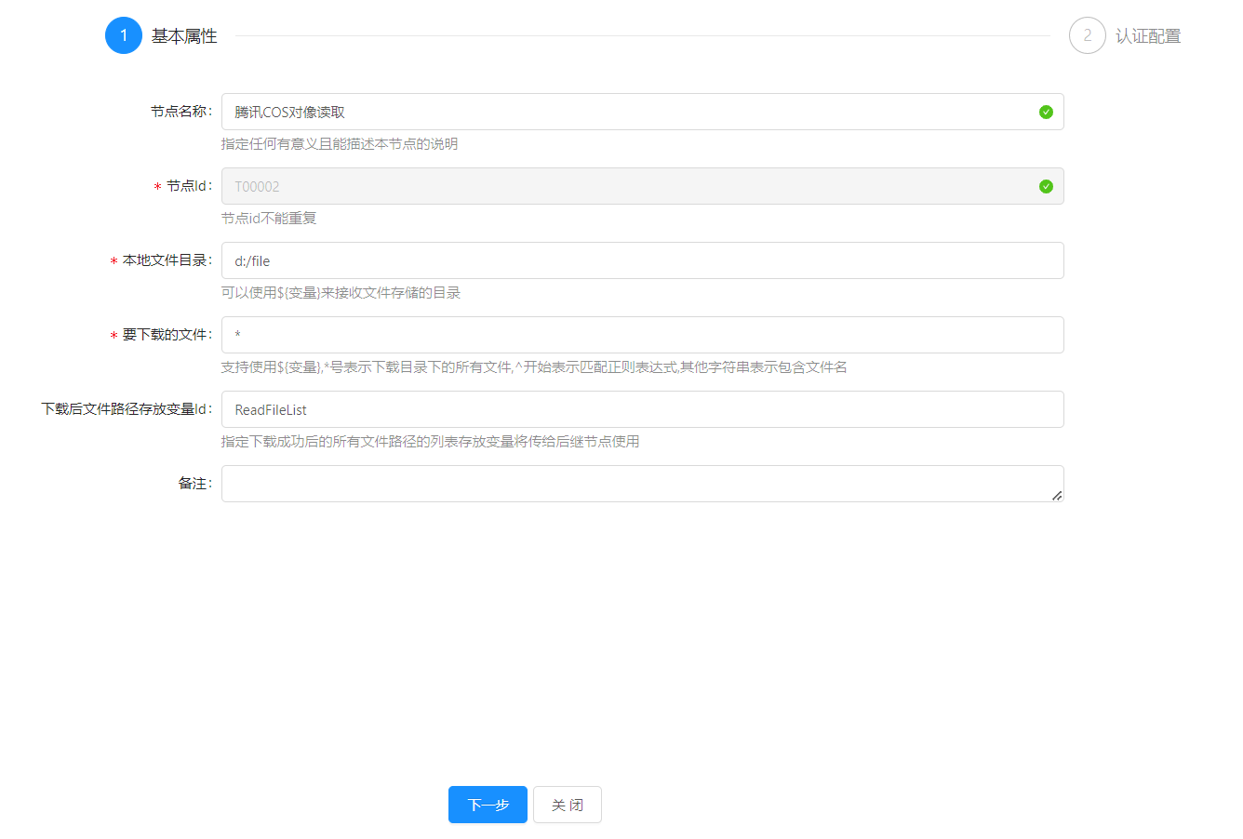
Task: Switch to 认证配置 step label
Action: point(1147,36)
